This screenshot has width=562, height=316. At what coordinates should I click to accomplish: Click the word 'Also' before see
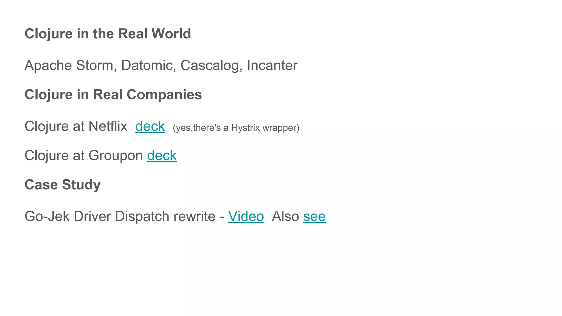[285, 216]
